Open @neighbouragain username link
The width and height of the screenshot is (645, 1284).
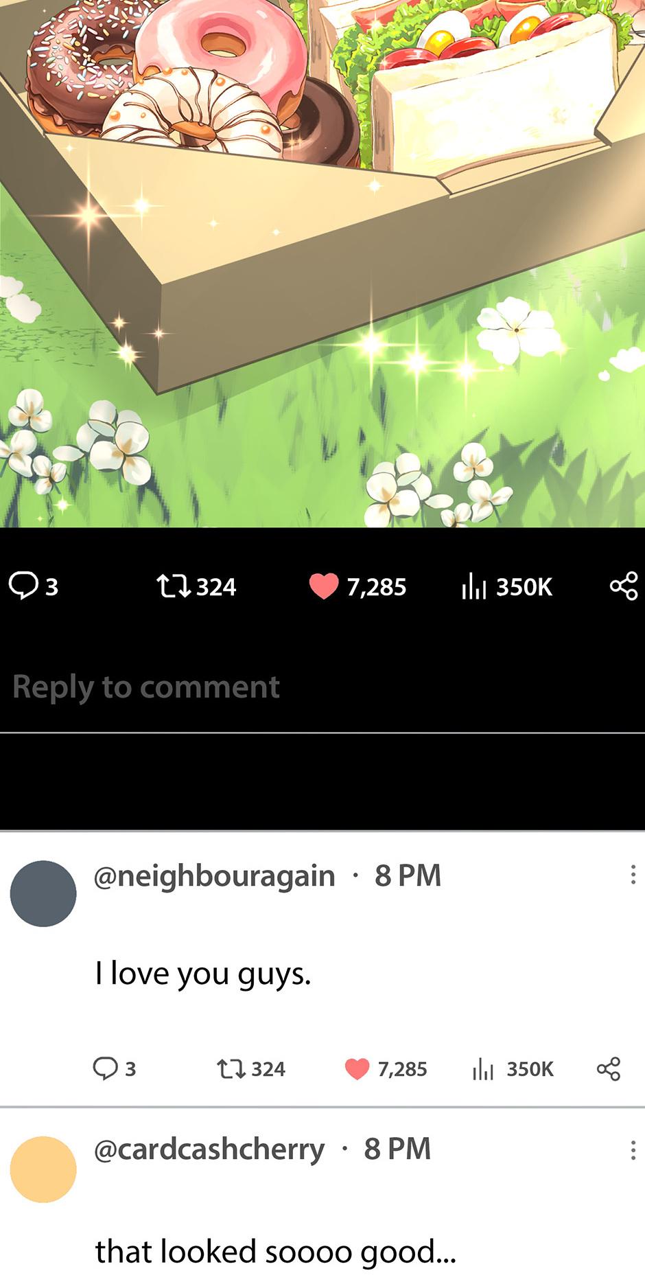[x=214, y=876]
